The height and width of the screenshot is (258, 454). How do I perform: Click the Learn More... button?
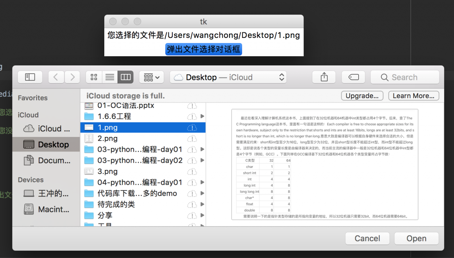pyautogui.click(x=414, y=96)
